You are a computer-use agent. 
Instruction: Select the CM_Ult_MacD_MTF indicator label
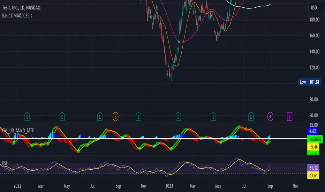pos(18,131)
